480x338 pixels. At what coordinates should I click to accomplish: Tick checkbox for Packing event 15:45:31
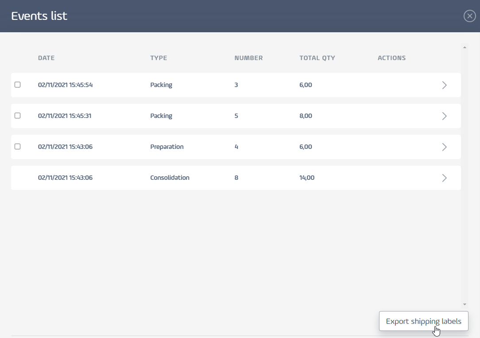coord(17,115)
